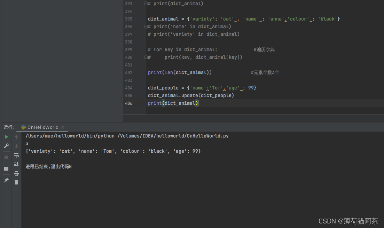This screenshot has width=384, height=228.
Task: Clear all console output with trash icon
Action: [x=16, y=182]
